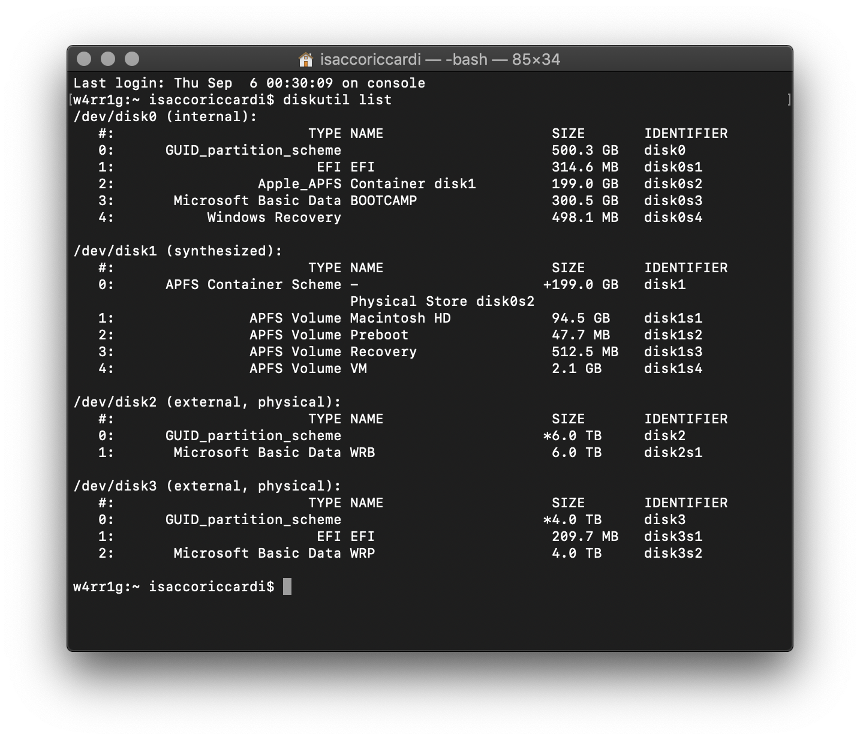Click the '498.1 MB' size value
The image size is (860, 740).
click(585, 217)
